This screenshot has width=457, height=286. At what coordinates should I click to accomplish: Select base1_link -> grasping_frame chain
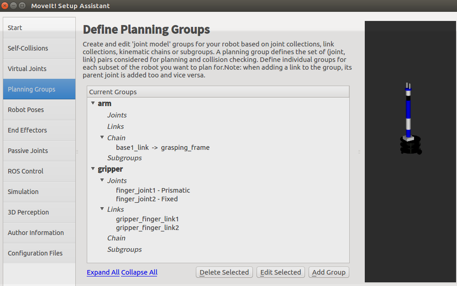point(163,148)
